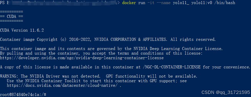This screenshot has height=97, width=251.
Task: Open the docs.nvidia.com cloud-native URL
Action: coord(62,86)
